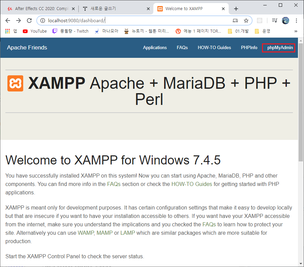Open HOW-TO Guides in navbar
The width and height of the screenshot is (304, 267).
click(x=214, y=48)
